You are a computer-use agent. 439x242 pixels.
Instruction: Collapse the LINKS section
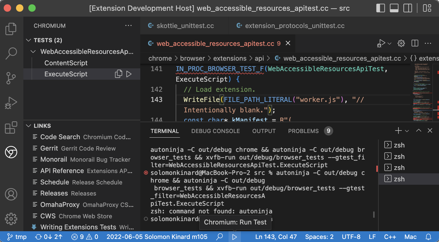click(29, 126)
